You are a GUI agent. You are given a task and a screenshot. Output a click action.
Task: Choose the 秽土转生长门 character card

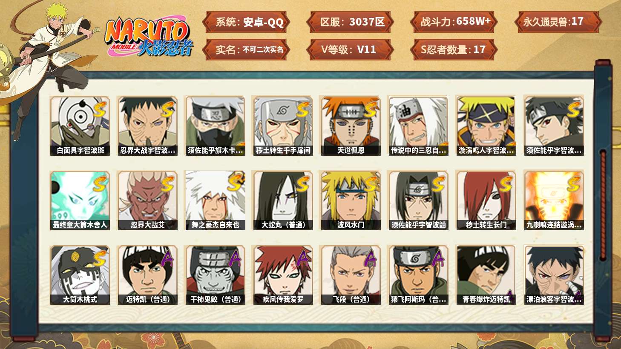click(486, 200)
